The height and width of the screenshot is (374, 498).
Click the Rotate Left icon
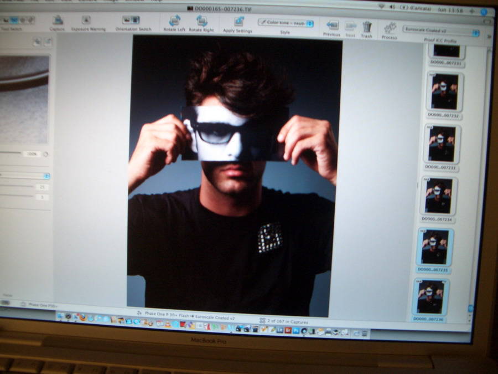(x=174, y=21)
